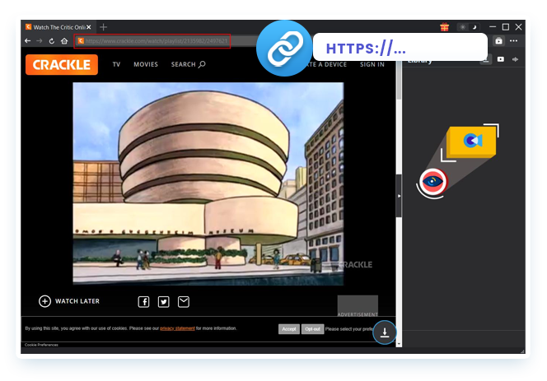Open the video library bag icon
547x381 pixels.
(499, 41)
